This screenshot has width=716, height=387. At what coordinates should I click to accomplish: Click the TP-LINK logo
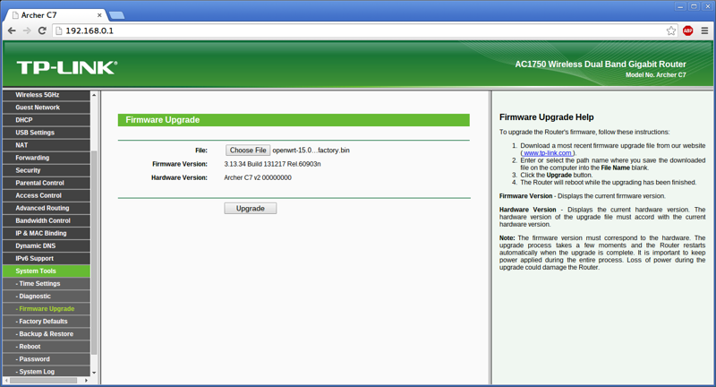[67, 67]
